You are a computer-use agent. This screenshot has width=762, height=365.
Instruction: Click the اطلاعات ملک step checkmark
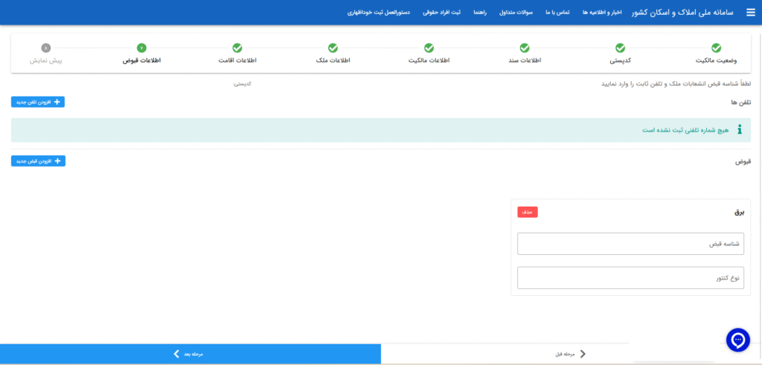333,48
